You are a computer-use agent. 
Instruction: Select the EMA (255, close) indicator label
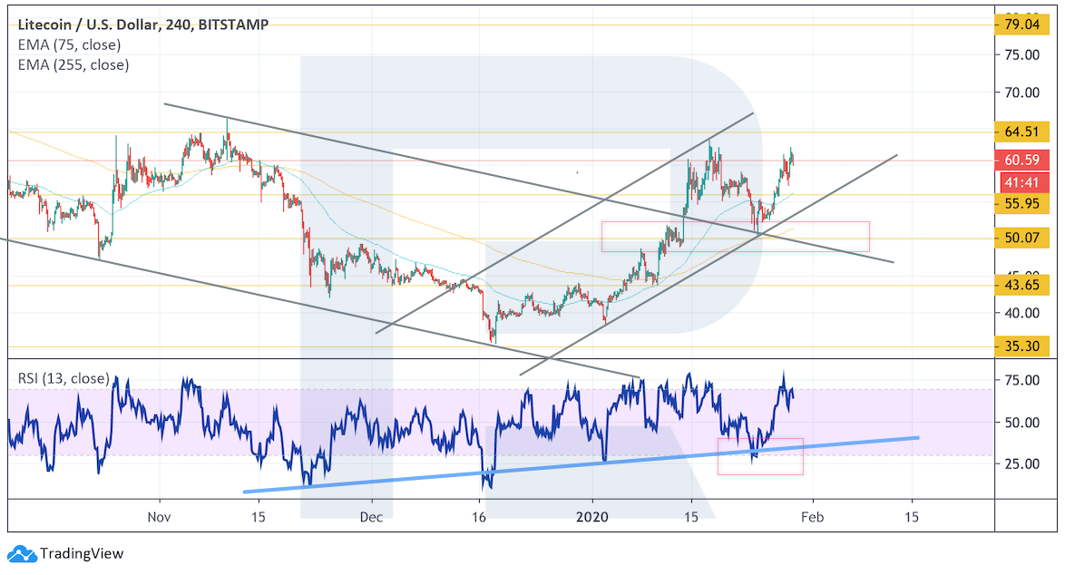[72, 64]
